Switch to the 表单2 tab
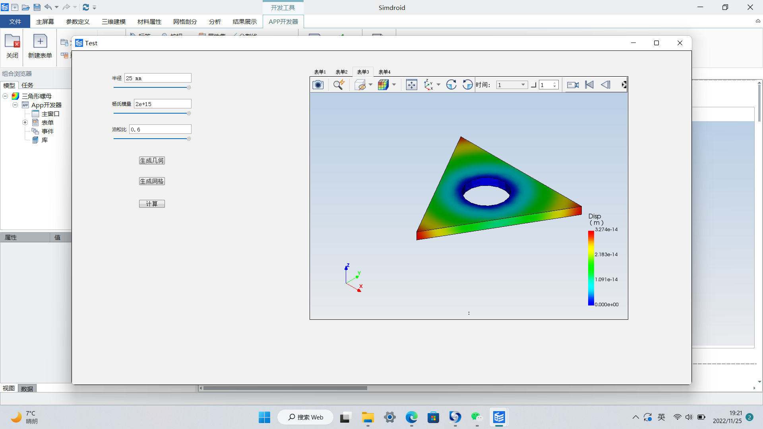The height and width of the screenshot is (429, 763). (x=341, y=72)
